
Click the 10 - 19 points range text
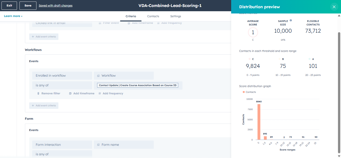283,75
